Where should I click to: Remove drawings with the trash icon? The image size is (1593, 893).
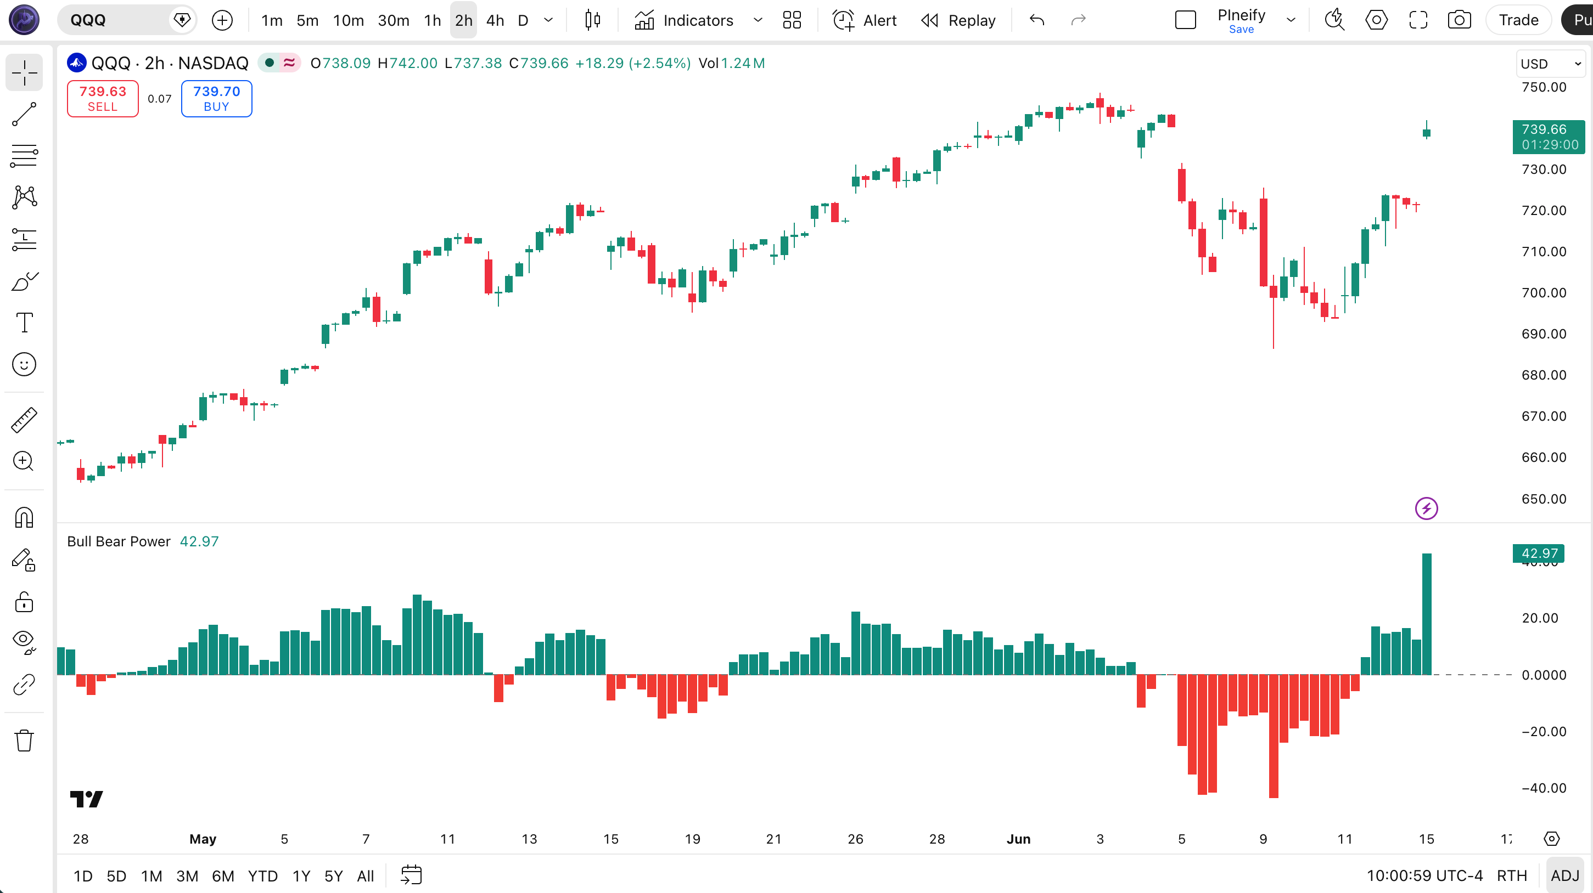coord(24,741)
